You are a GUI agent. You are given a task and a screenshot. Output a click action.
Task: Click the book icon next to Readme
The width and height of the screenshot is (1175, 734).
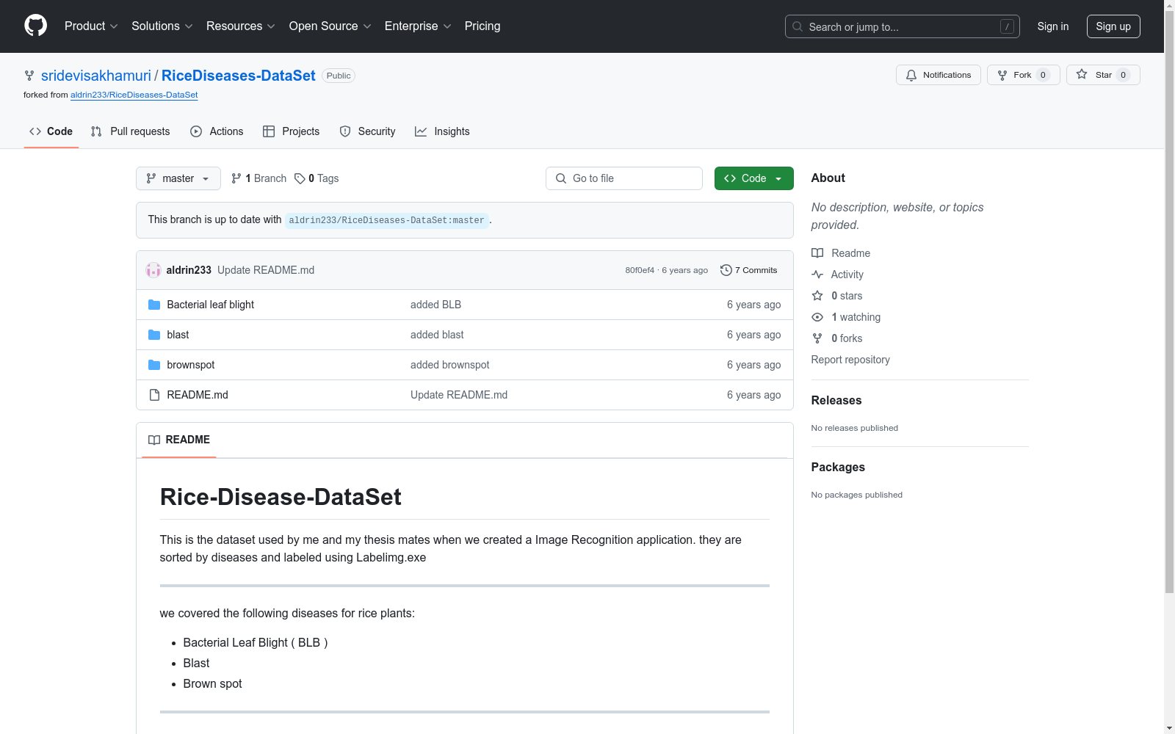tap(817, 253)
